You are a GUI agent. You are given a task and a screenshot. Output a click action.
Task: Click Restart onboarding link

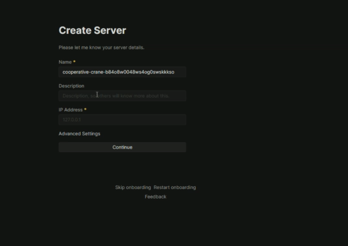pyautogui.click(x=174, y=187)
